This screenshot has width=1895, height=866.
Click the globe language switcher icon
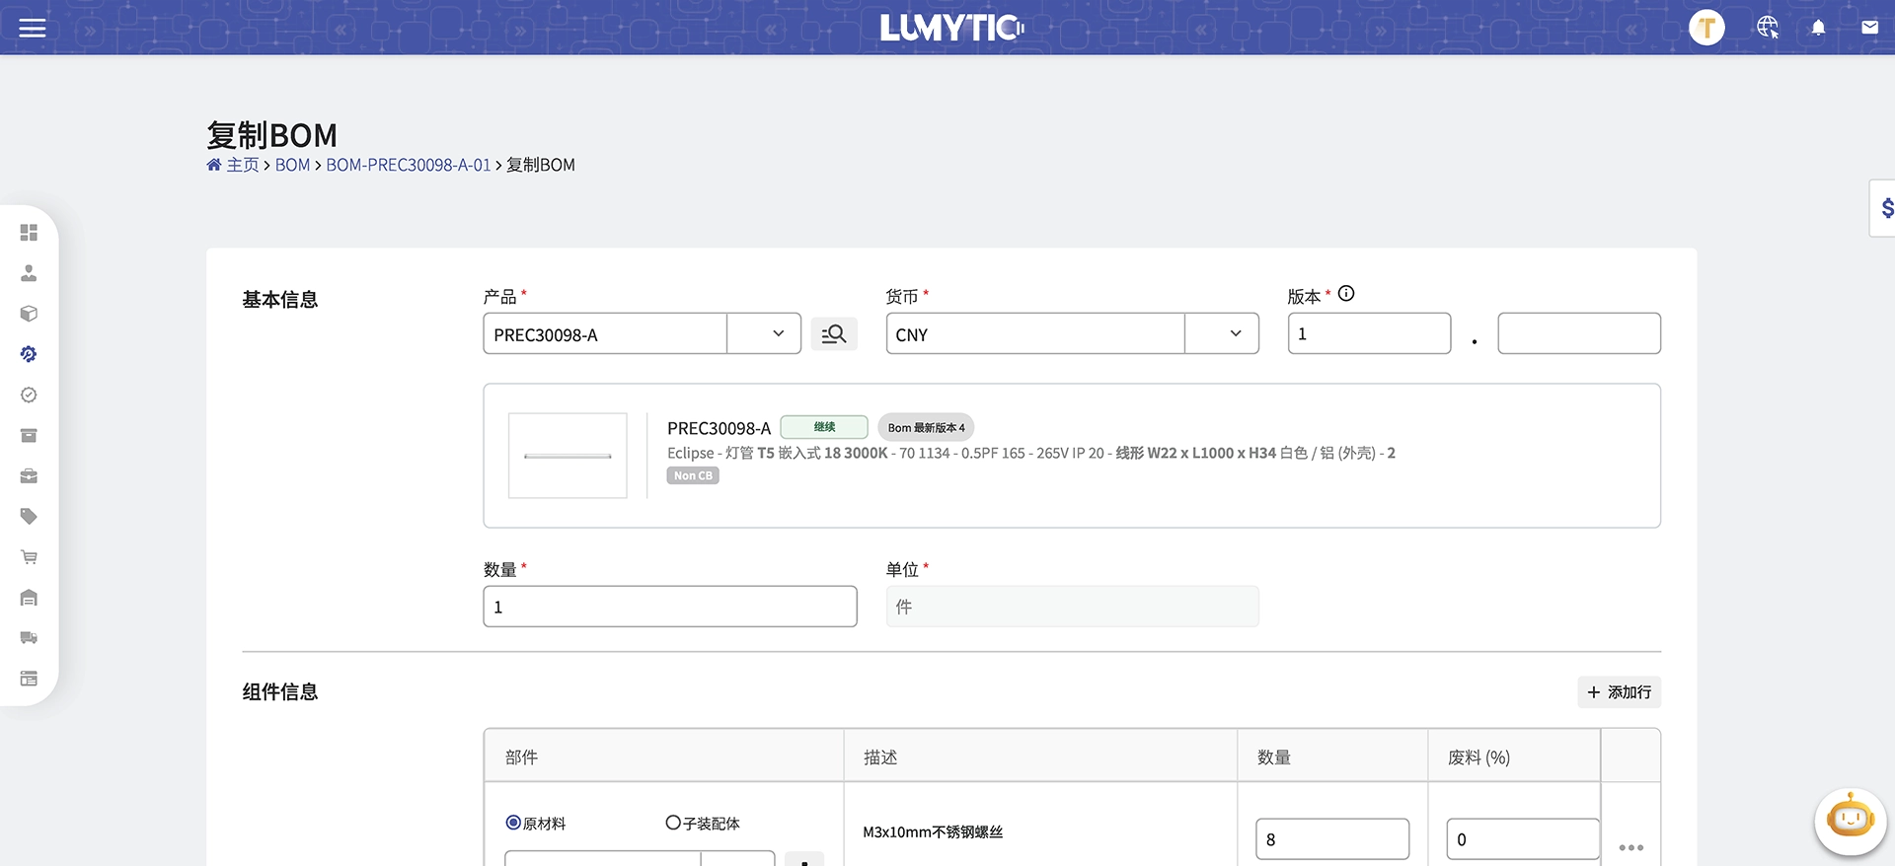click(1767, 28)
